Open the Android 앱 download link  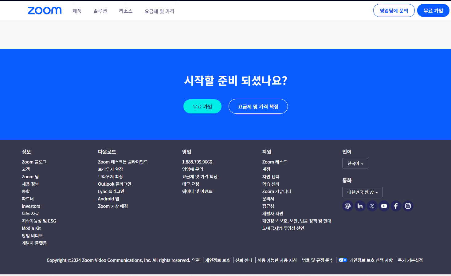point(108,199)
